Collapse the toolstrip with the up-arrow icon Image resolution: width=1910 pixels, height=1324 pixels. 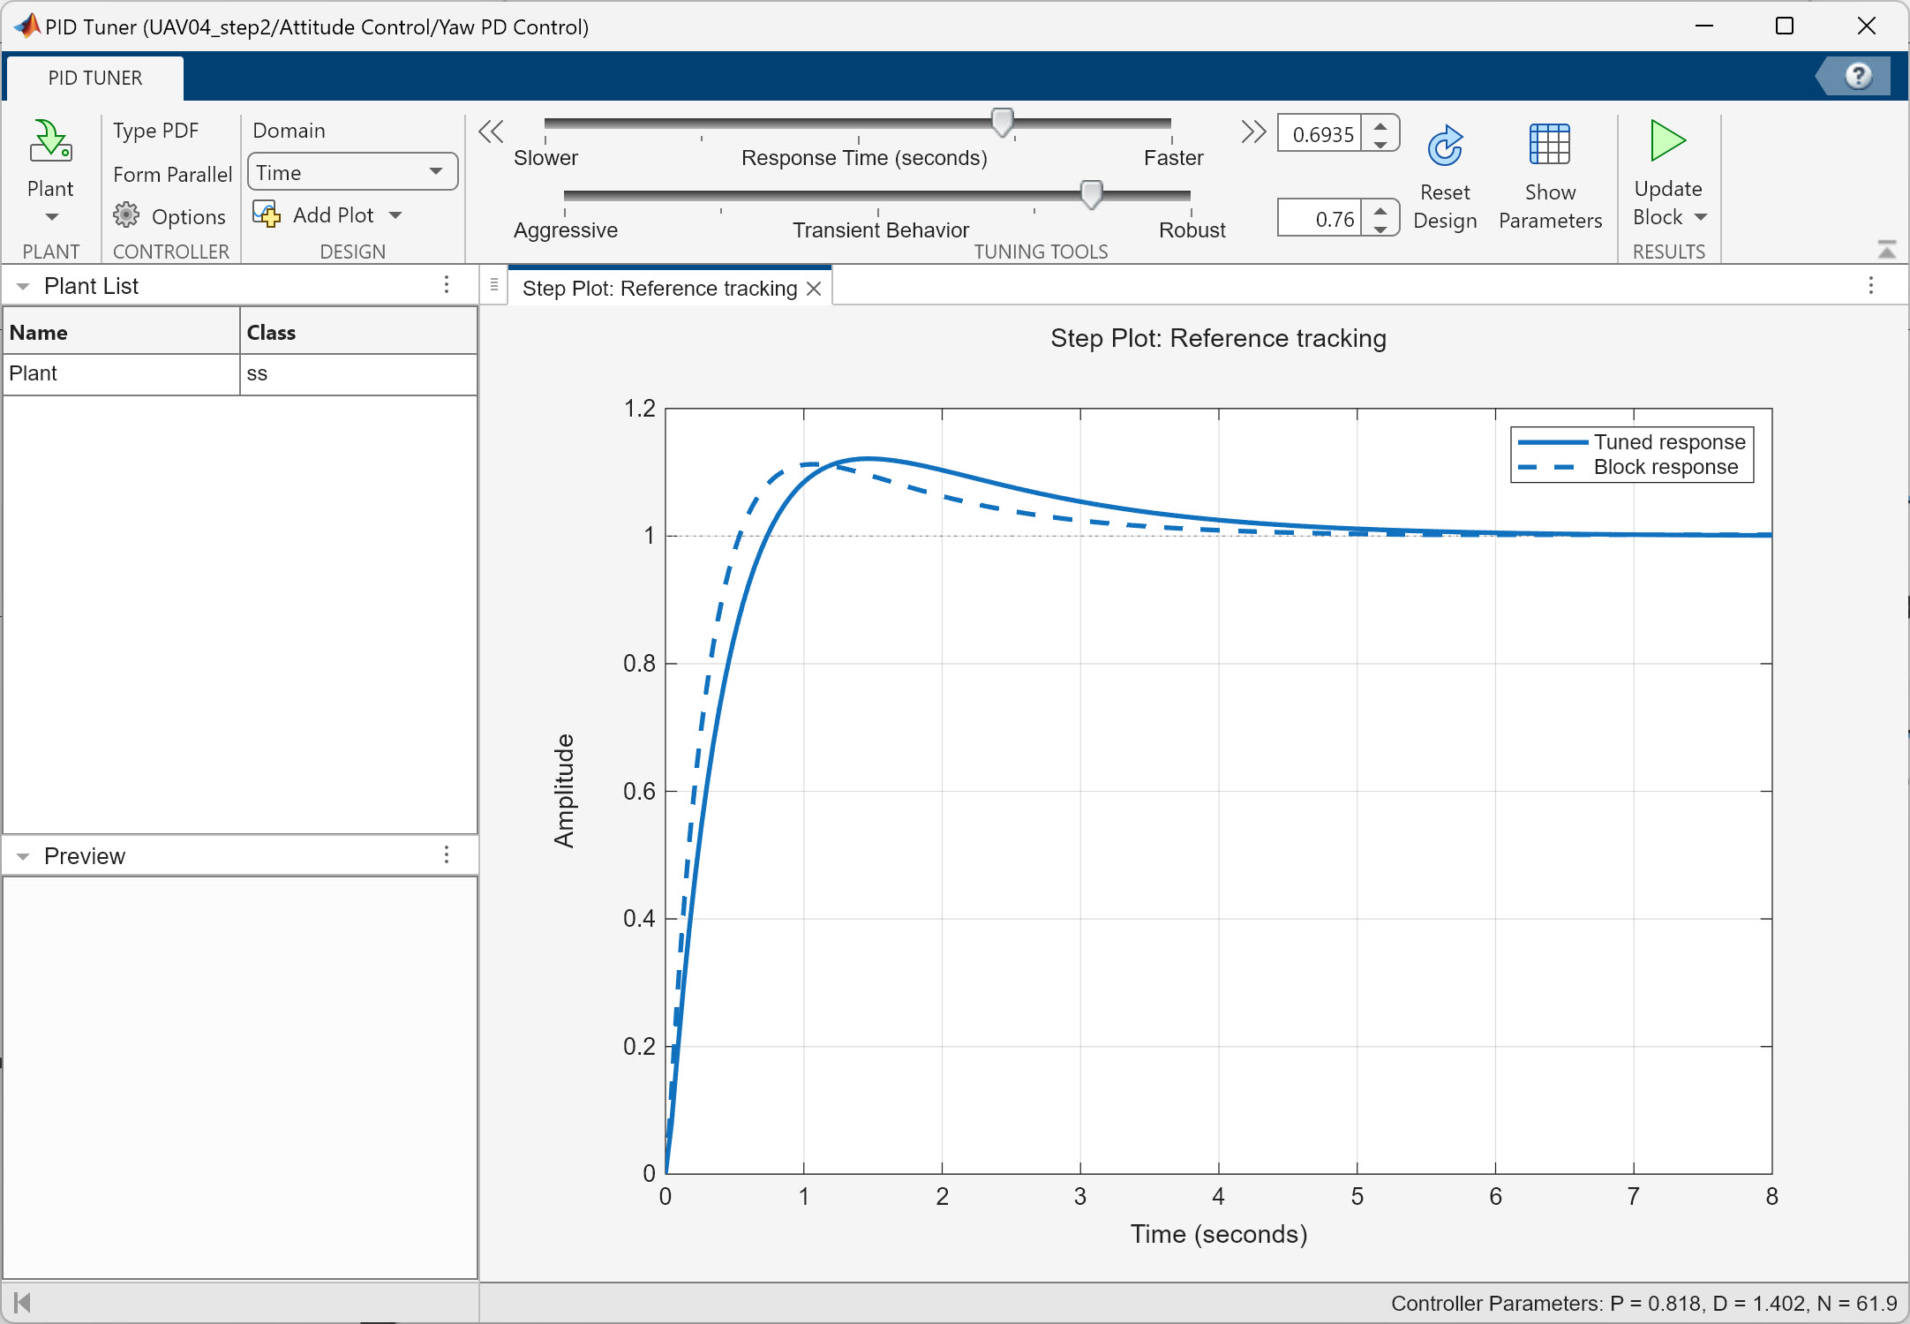1887,250
